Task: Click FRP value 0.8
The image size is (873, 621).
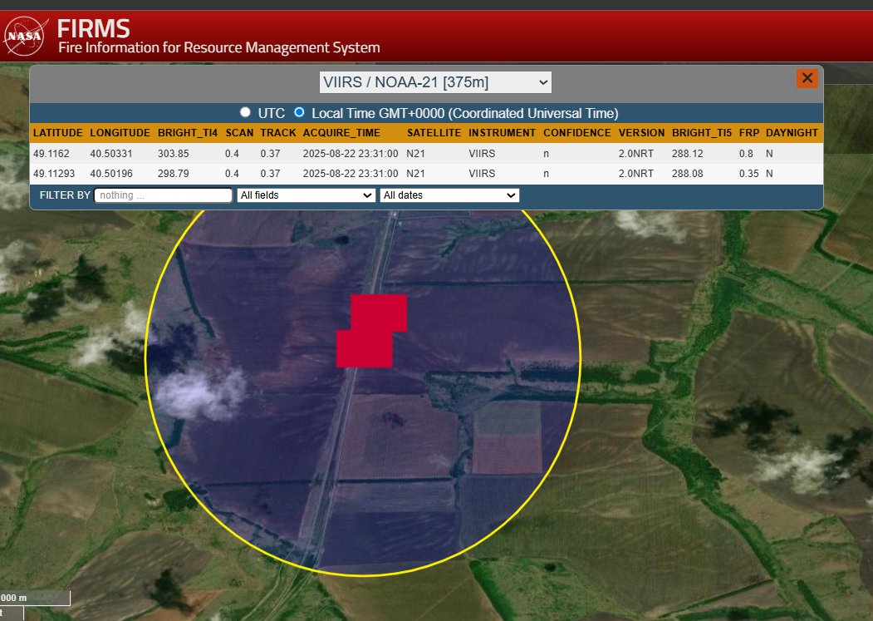Action: click(746, 153)
